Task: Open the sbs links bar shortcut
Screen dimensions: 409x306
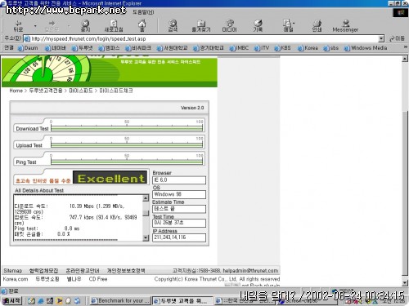Action: point(331,48)
